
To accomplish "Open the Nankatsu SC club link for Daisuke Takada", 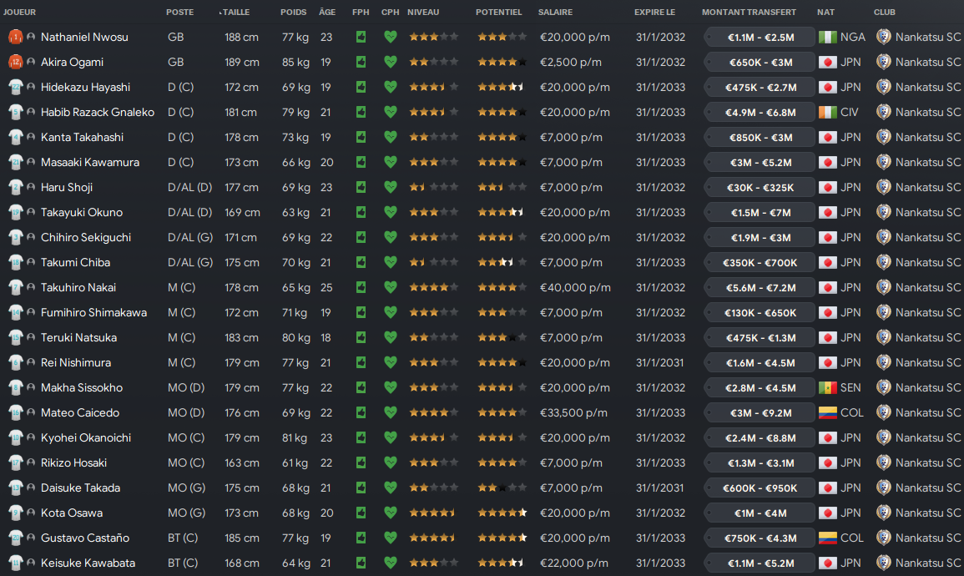I will click(927, 488).
